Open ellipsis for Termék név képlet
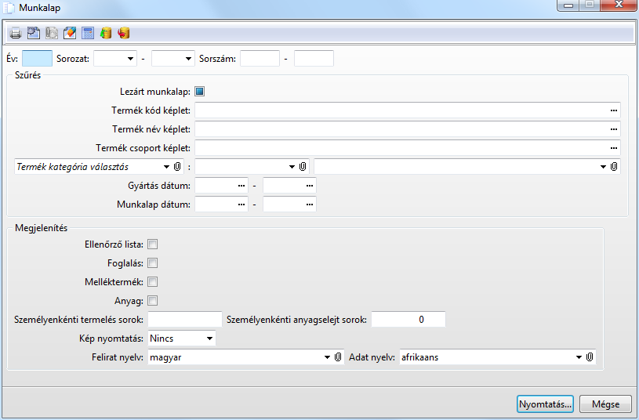The image size is (639, 420). coord(614,129)
